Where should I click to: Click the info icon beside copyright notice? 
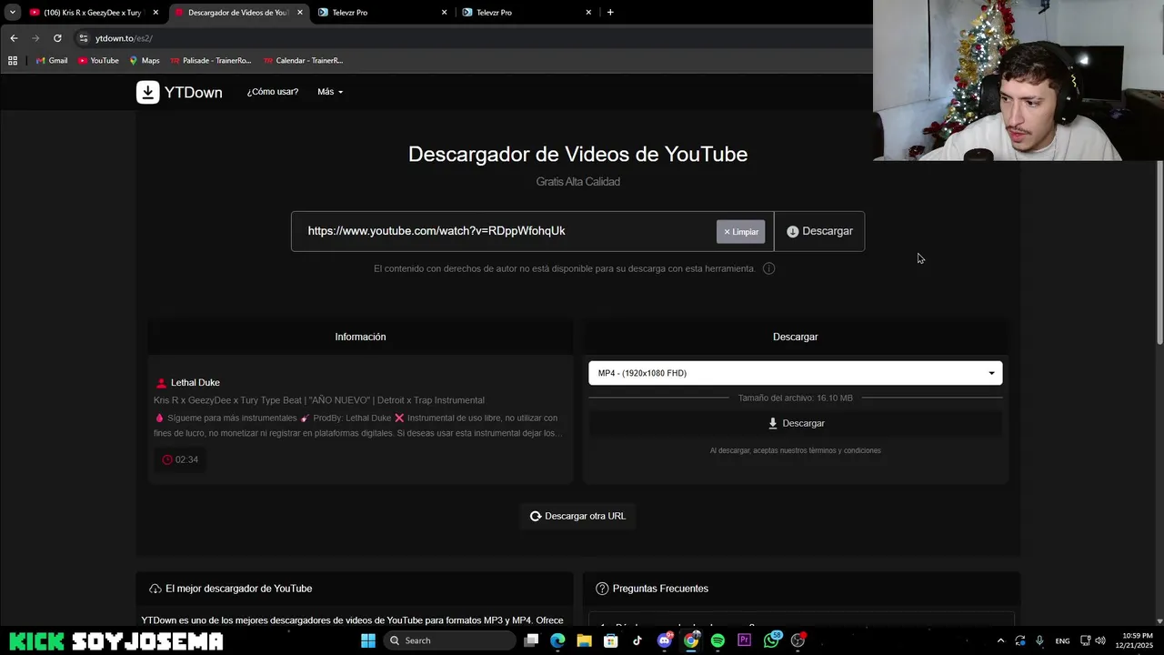tap(768, 268)
